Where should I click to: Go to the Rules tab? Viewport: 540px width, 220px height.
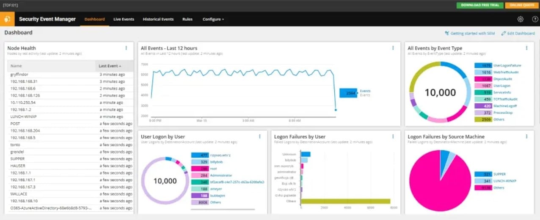(x=187, y=19)
